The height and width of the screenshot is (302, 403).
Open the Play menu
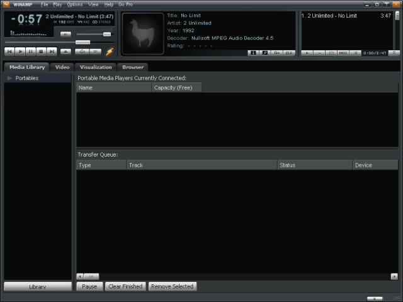point(57,4)
